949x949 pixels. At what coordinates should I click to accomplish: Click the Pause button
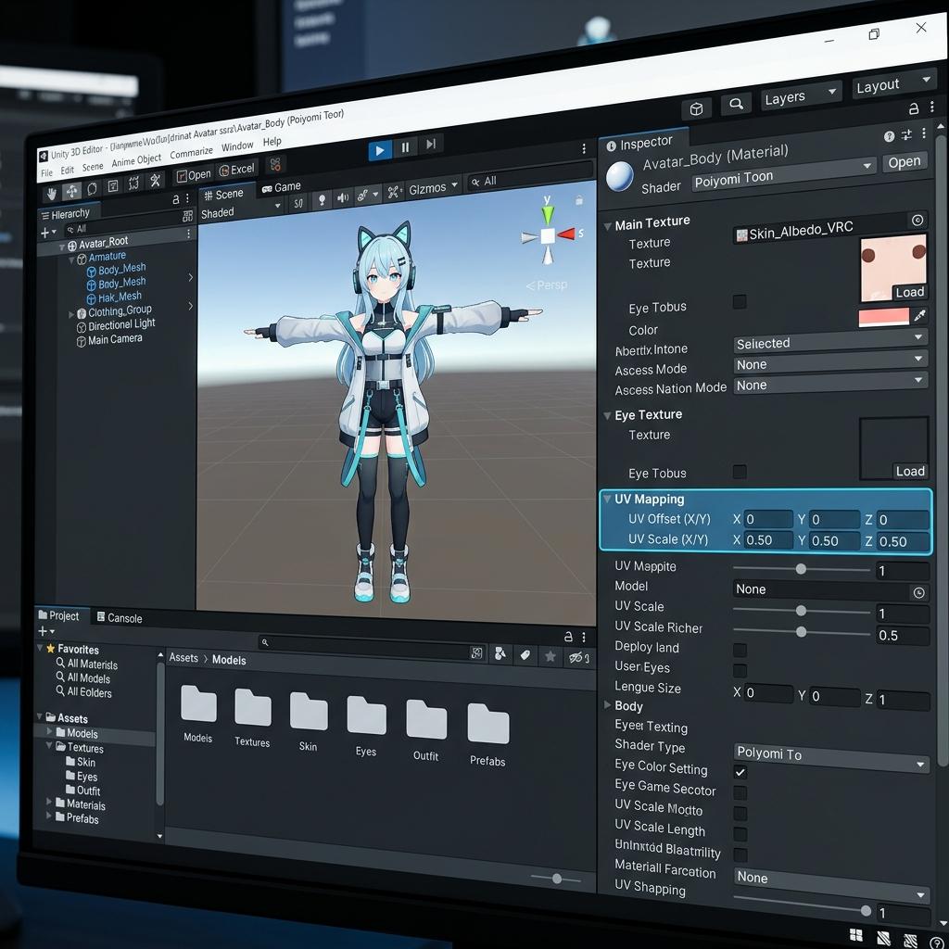405,147
